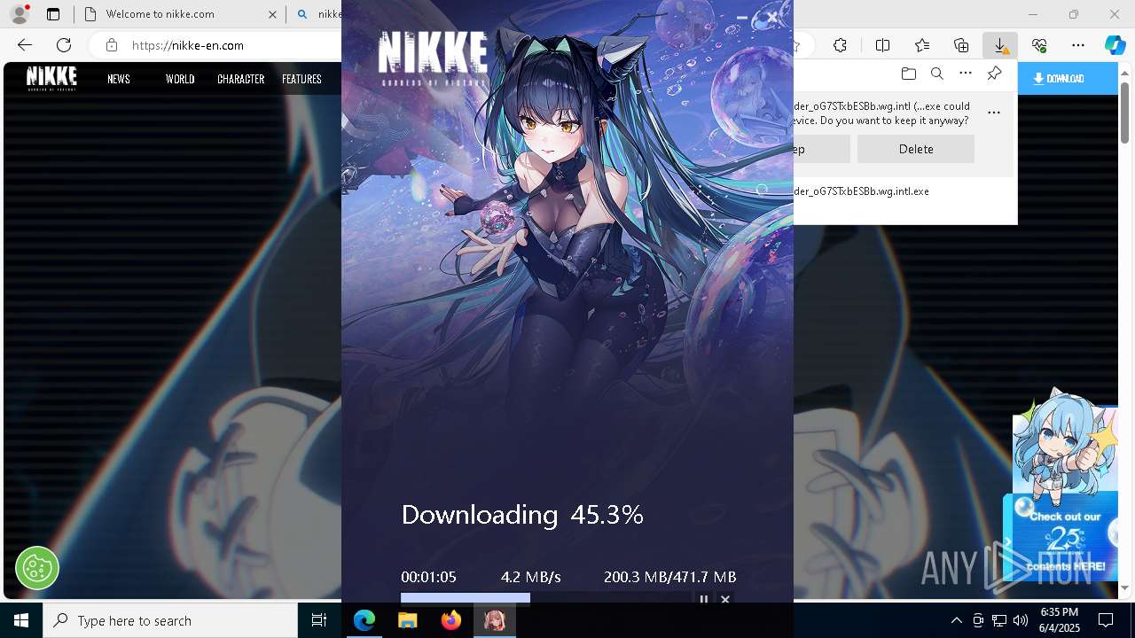Search downloads in Downloads panel
The height and width of the screenshot is (638, 1135).
tap(936, 74)
